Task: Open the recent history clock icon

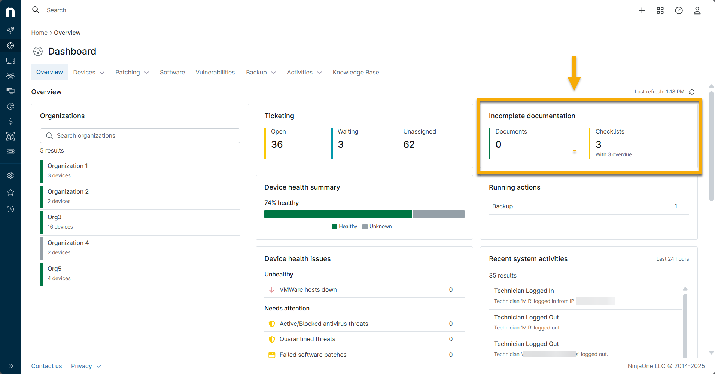Action: 10,209
